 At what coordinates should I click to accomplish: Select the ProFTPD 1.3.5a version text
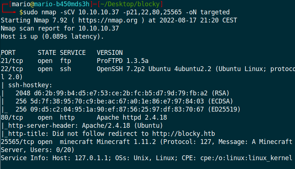[x=123, y=61]
